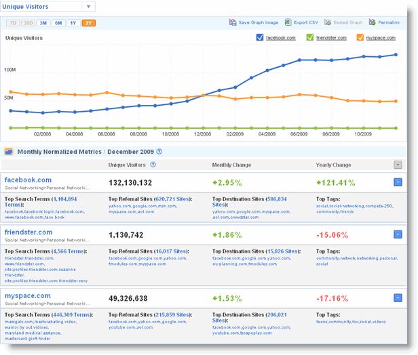Click Monthly Normalized Metrics chart icon
Viewport: 418px width, 355px height.
[9, 152]
